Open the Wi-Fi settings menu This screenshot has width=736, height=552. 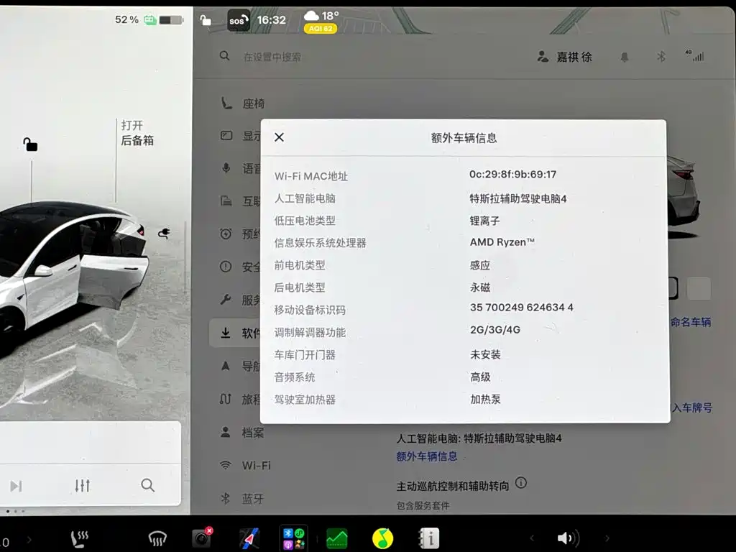[246, 465]
